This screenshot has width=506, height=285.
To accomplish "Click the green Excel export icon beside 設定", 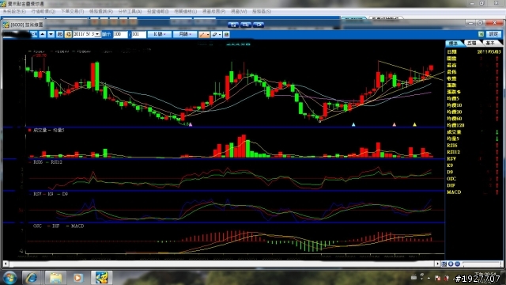I will [481, 34].
